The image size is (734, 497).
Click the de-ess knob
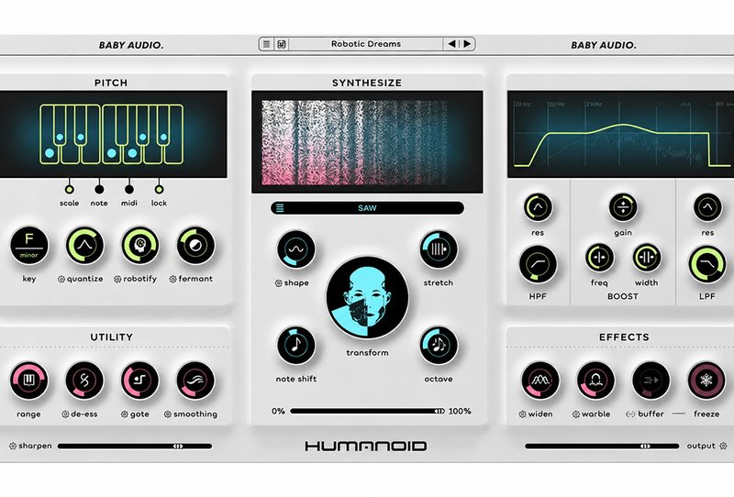coord(84,381)
